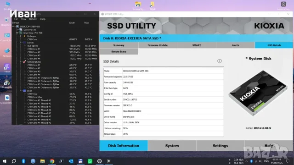Open the System section button
The image size is (294, 165).
pos(172,146)
